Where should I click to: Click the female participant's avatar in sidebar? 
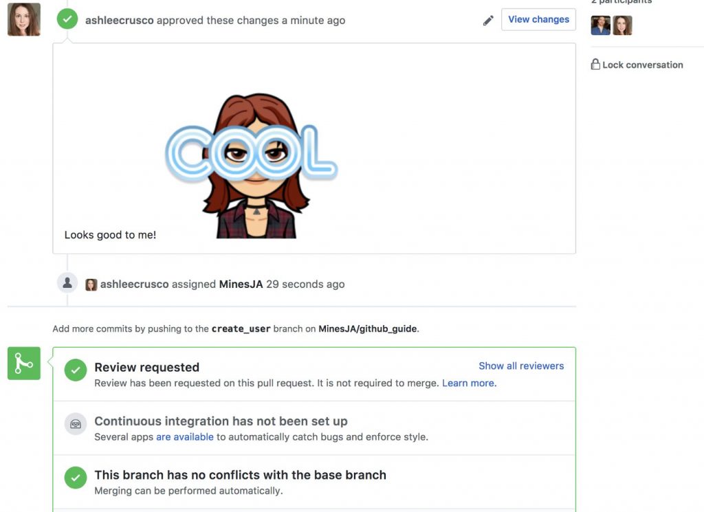pos(622,25)
